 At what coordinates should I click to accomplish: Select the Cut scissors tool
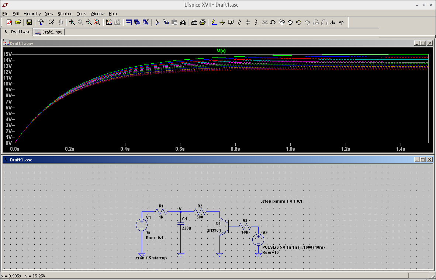pyautogui.click(x=157, y=22)
